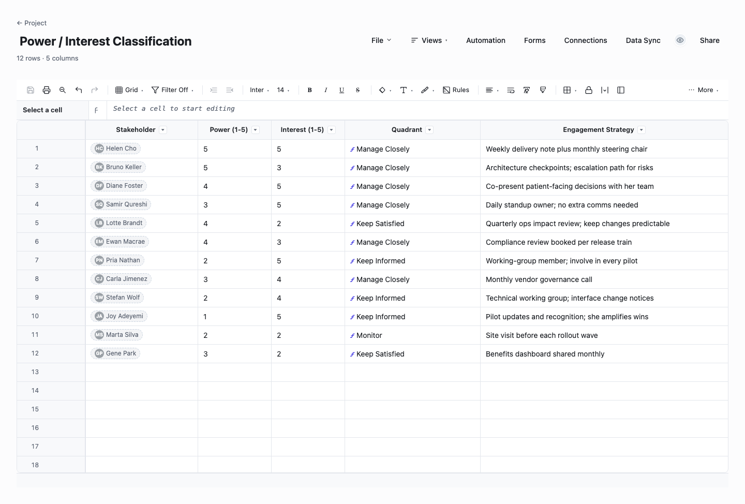This screenshot has width=745, height=504.
Task: Click the zoom out magnifier icon
Action: tap(63, 90)
